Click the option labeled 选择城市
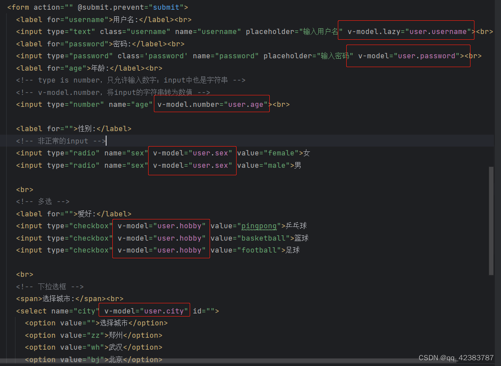 click(x=106, y=323)
